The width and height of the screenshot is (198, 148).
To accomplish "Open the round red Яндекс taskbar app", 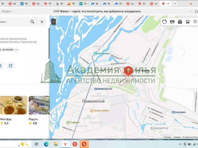I will point(75,144).
